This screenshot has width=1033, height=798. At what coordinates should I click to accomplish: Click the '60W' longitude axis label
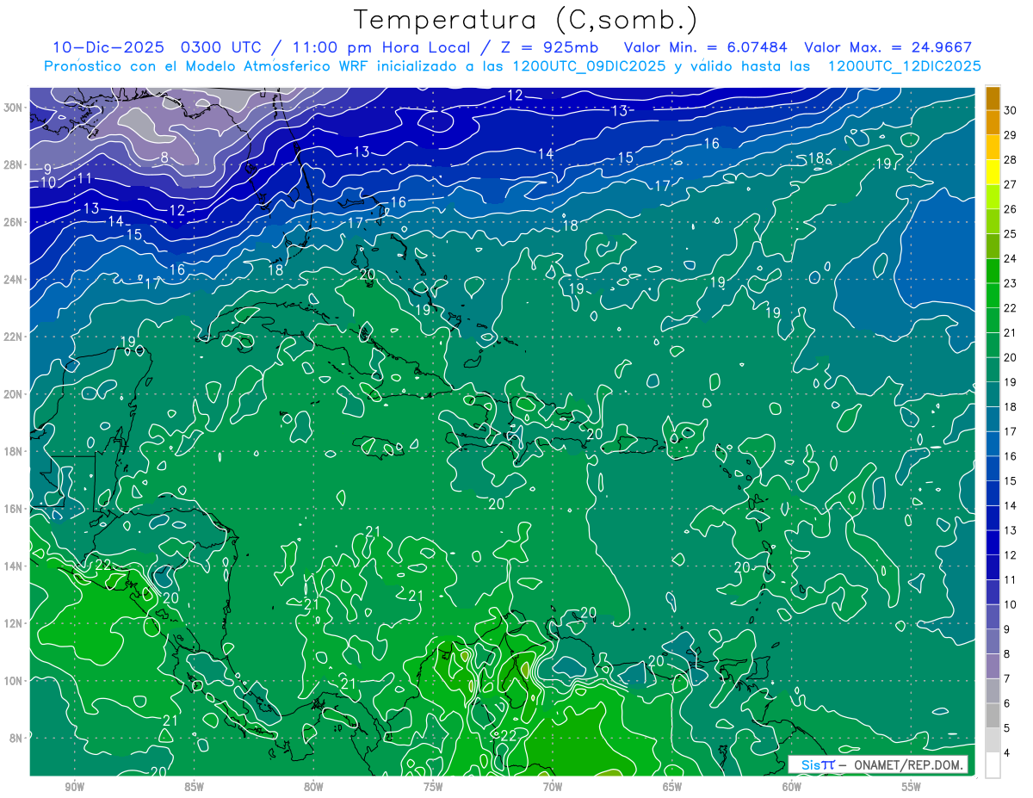click(792, 787)
